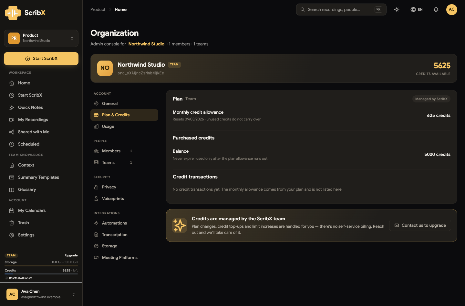Select Privacy under Security
Viewport: 465px width, 306px height.
coord(124,187)
